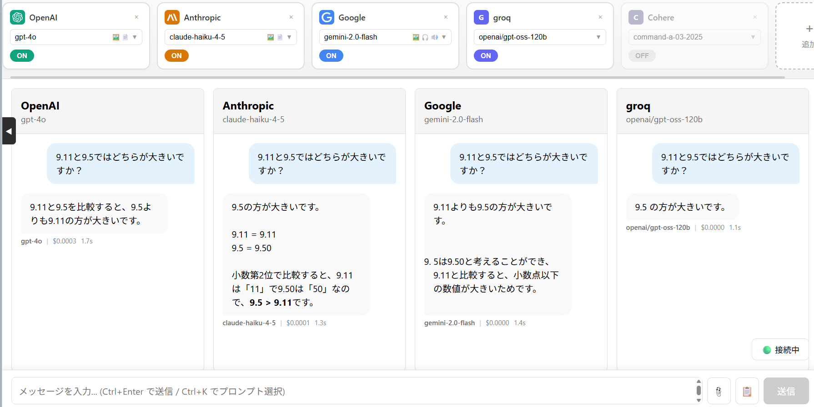814x407 pixels.
Task: Click the groq logo in the provider card
Action: (481, 17)
